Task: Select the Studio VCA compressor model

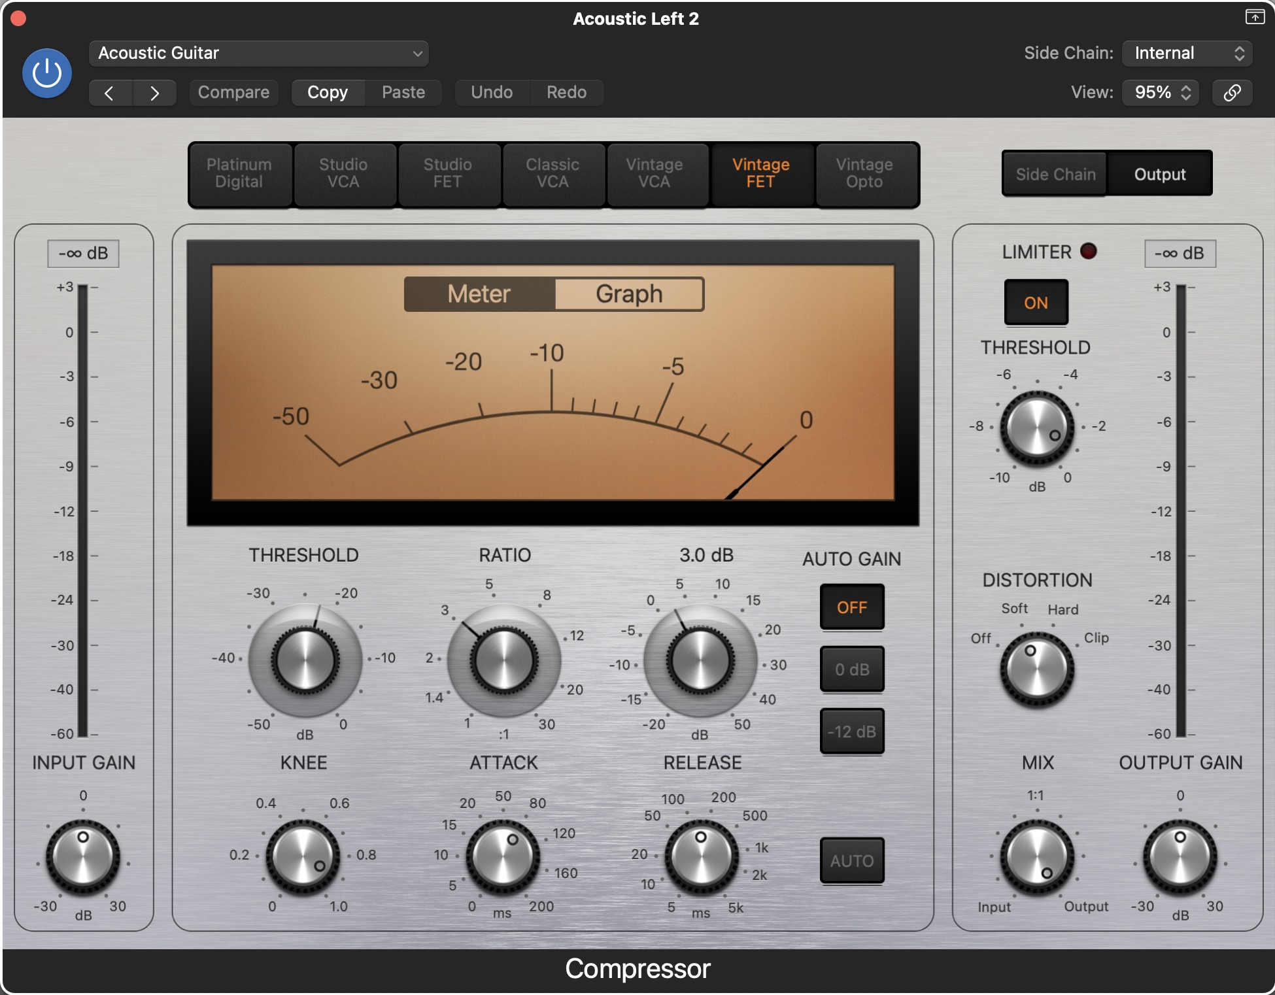Action: [344, 174]
